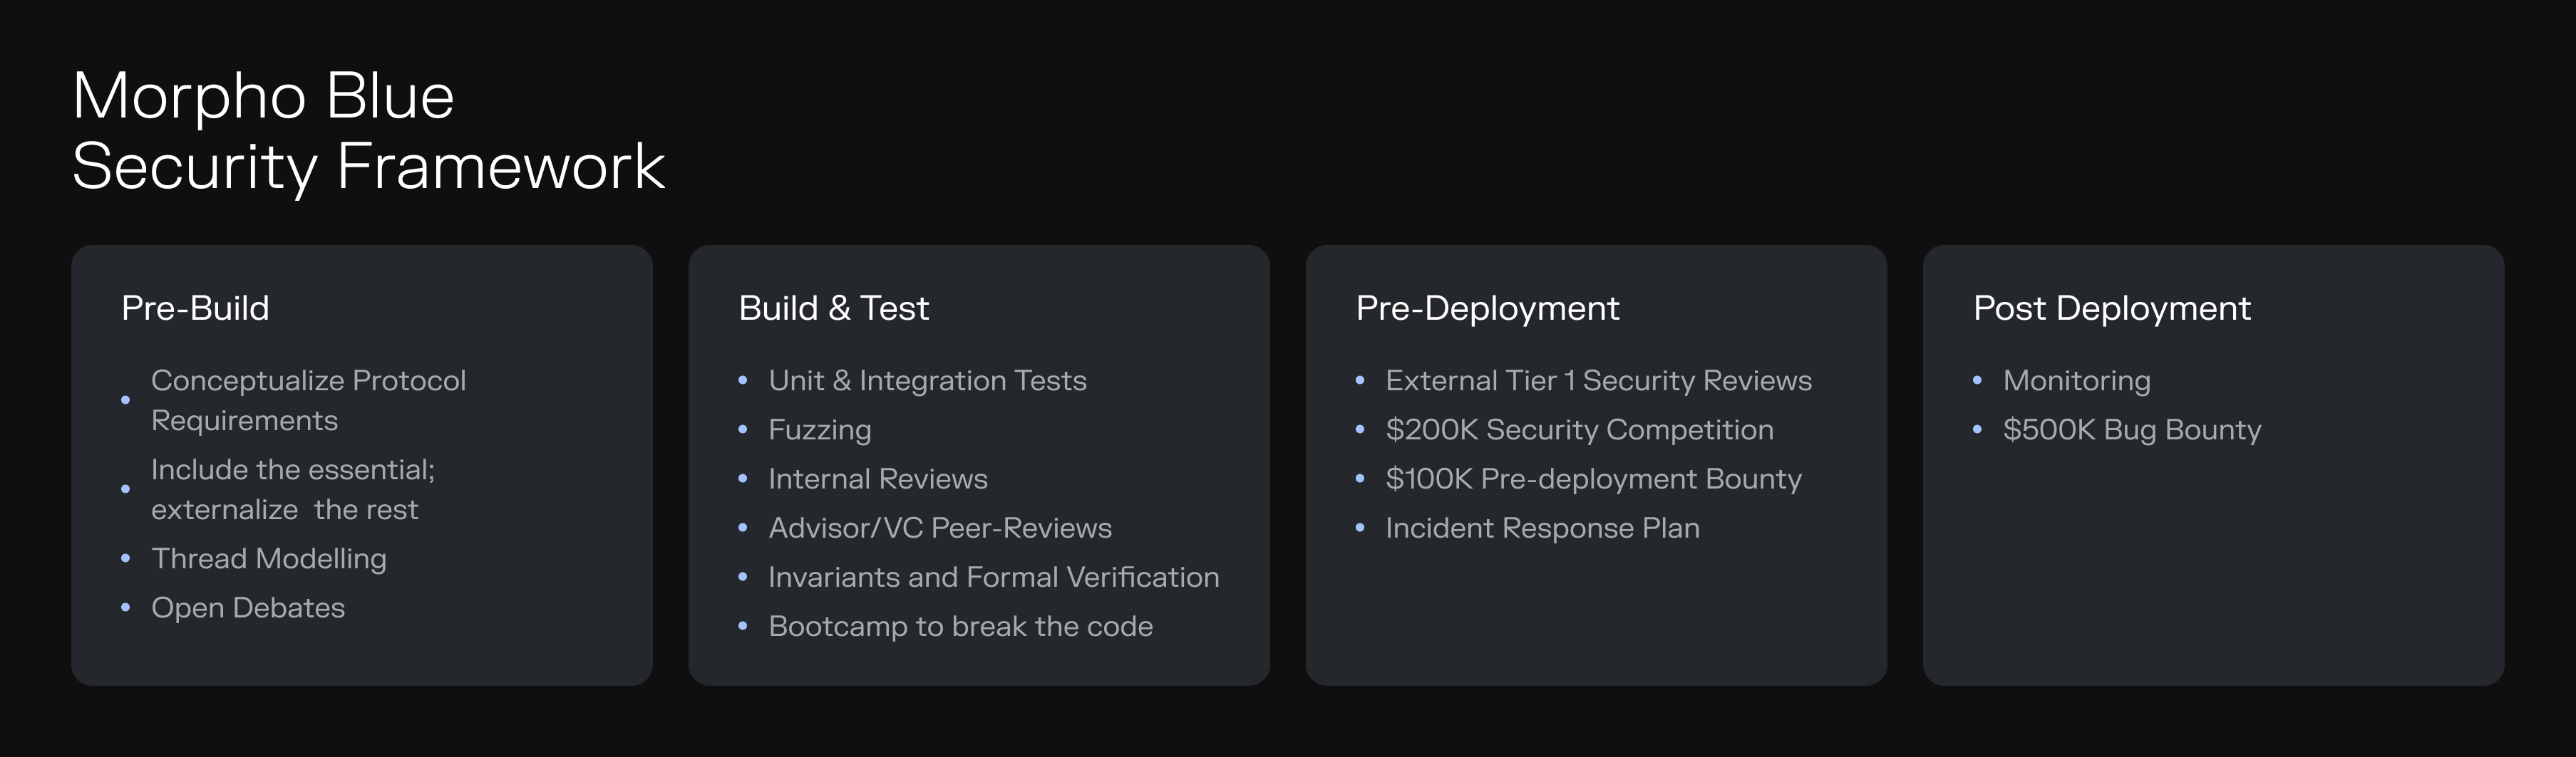
Task: Select Unit & Integration Tests text
Action: pos(927,380)
